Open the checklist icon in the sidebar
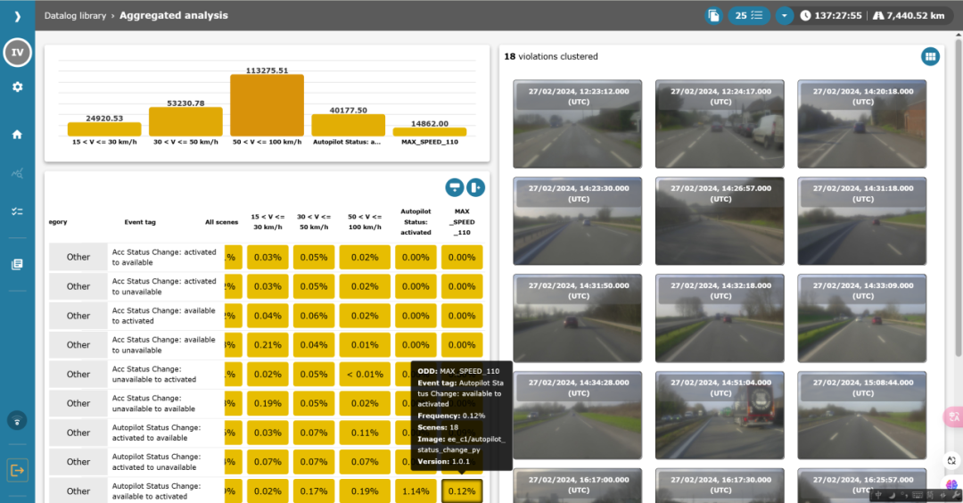This screenshot has width=963, height=503. [17, 211]
